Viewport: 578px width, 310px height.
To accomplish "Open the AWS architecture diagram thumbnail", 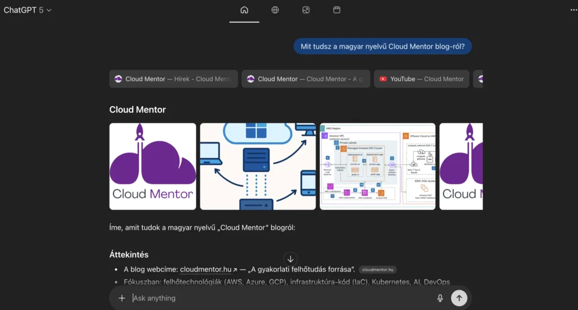I will (x=378, y=167).
